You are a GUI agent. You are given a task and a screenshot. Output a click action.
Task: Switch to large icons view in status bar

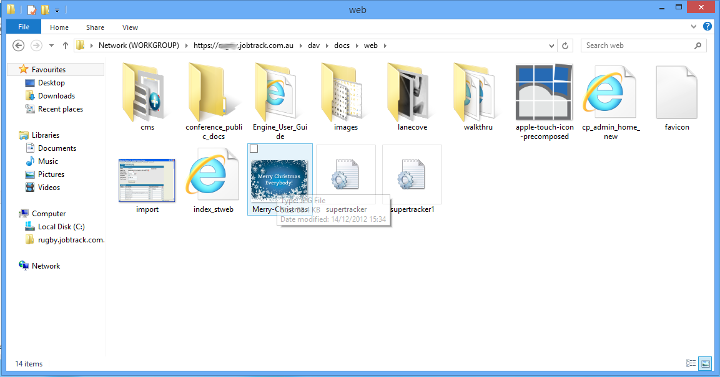[705, 363]
